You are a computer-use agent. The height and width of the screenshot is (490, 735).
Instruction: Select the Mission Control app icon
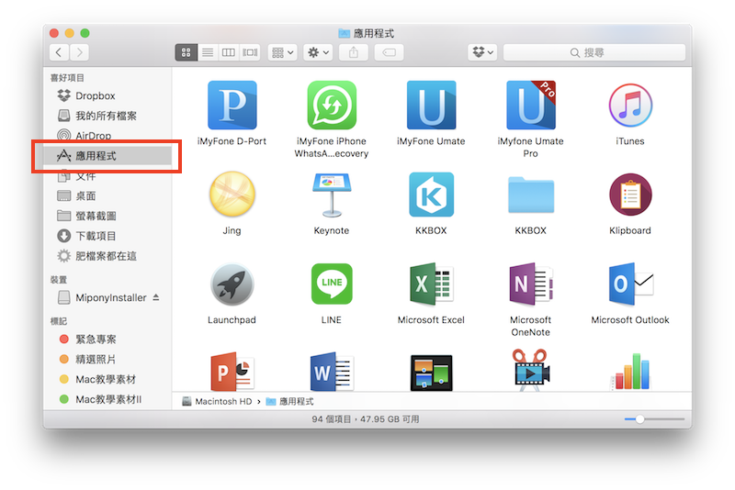431,373
